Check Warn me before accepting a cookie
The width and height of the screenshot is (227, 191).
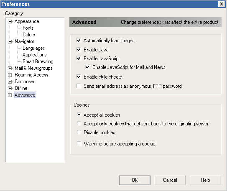click(79, 144)
